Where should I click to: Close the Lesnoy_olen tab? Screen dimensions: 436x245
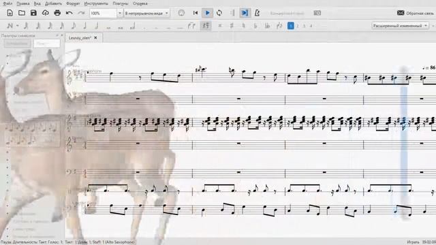click(x=95, y=37)
